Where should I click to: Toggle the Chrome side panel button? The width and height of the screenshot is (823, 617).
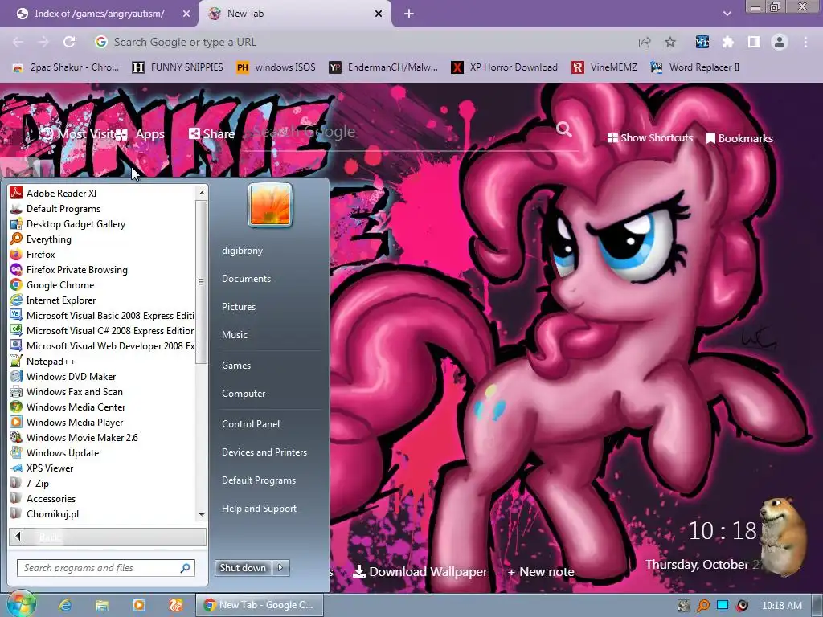click(x=754, y=42)
